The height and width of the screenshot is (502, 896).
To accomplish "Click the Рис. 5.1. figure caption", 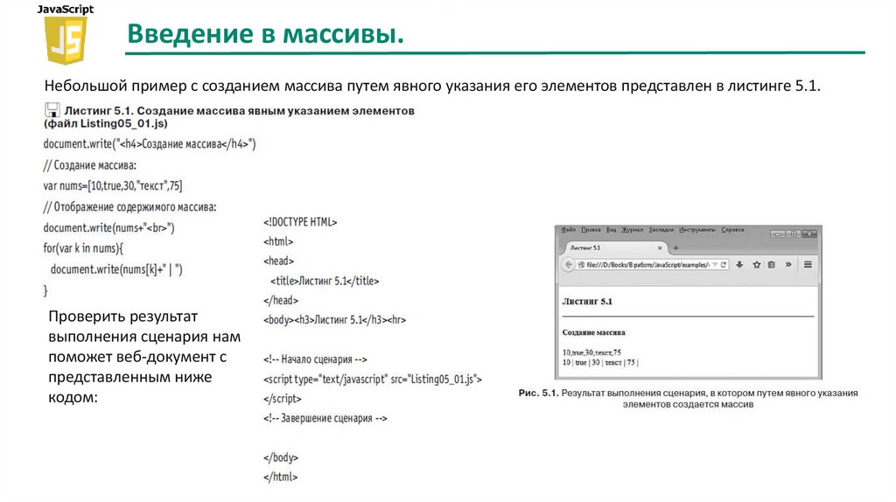I will (x=688, y=399).
